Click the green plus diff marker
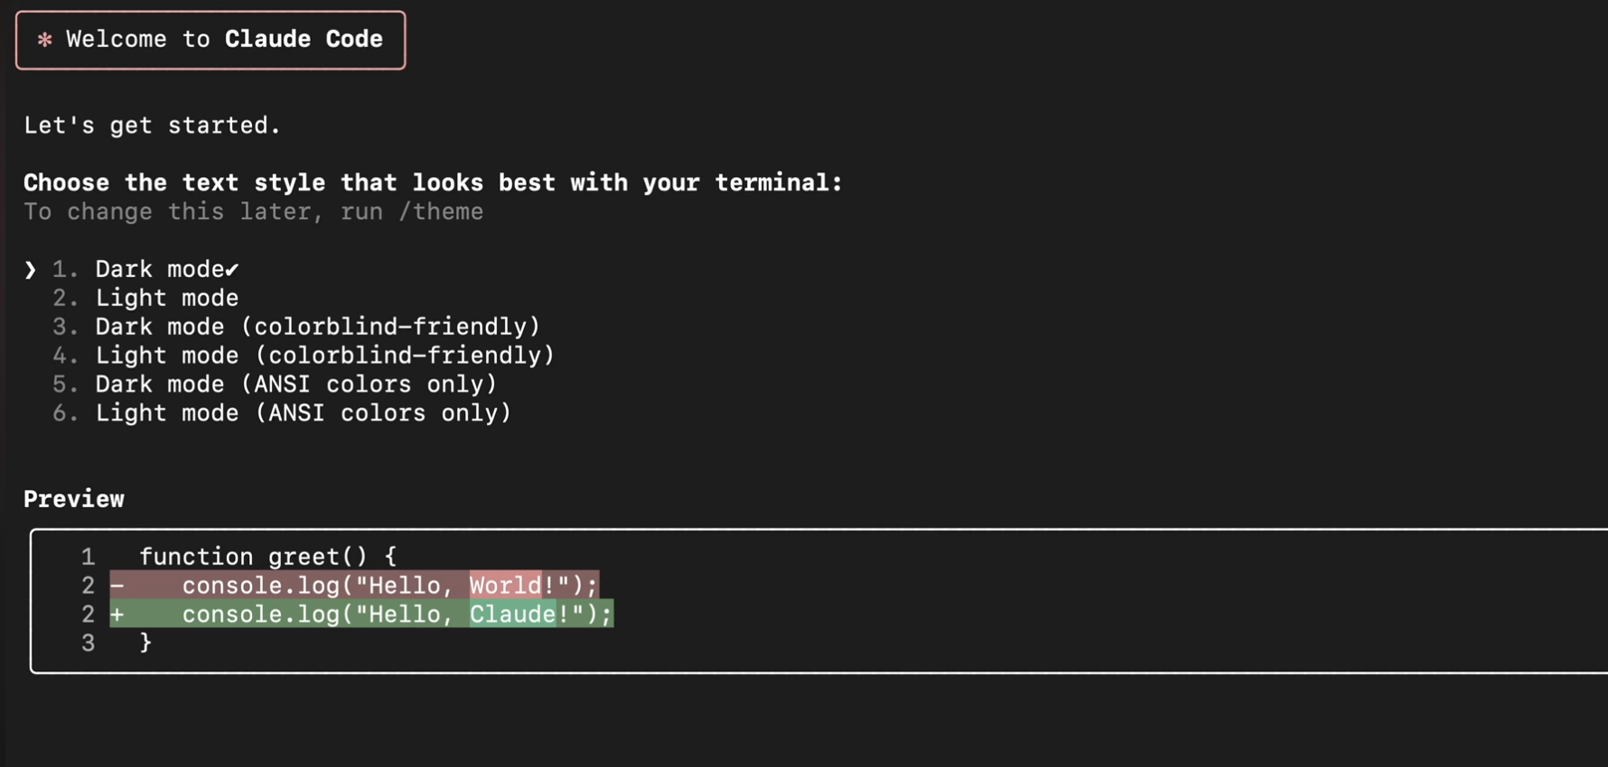Image resolution: width=1608 pixels, height=767 pixels. point(117,615)
